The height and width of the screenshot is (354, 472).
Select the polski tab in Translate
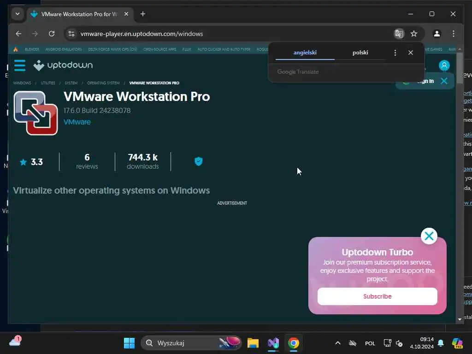click(x=360, y=53)
